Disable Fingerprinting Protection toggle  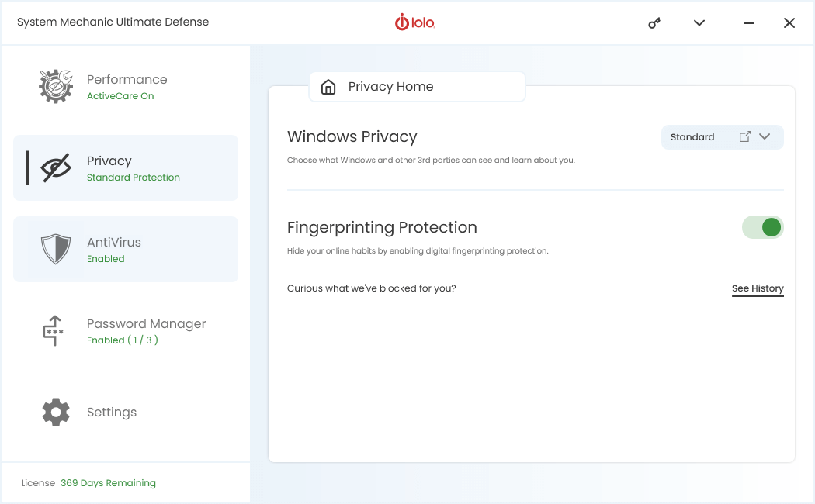click(762, 227)
